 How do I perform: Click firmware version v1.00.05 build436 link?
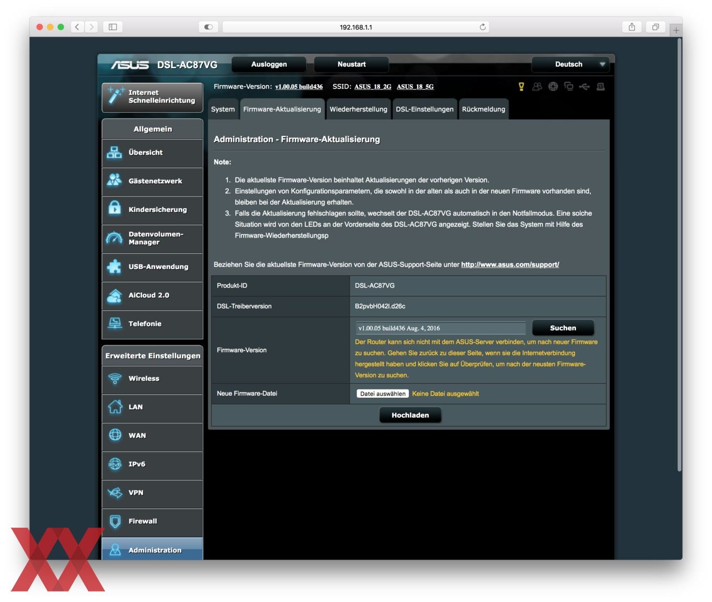(299, 87)
